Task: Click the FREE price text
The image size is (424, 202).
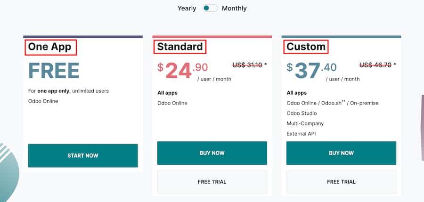Action: [x=53, y=71]
